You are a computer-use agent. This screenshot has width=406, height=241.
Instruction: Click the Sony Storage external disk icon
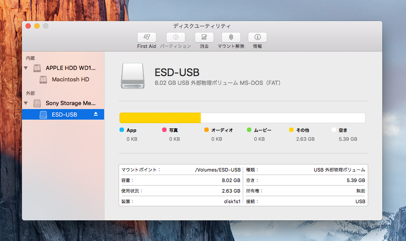(37, 103)
